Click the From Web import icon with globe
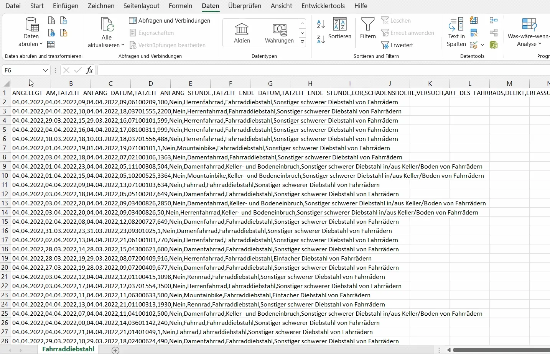 [x=51, y=33]
